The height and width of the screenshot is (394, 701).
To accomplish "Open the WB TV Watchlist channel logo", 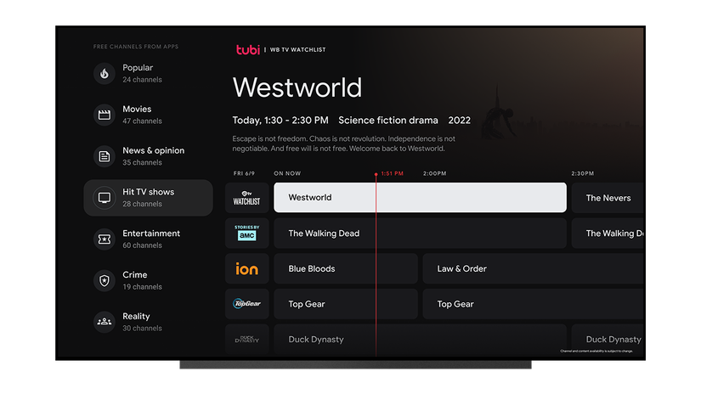I will click(246, 198).
